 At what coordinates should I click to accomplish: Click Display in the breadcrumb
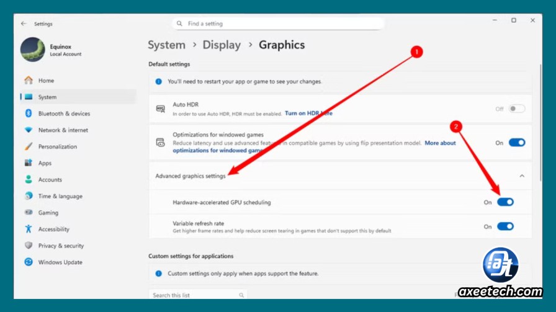pos(222,45)
